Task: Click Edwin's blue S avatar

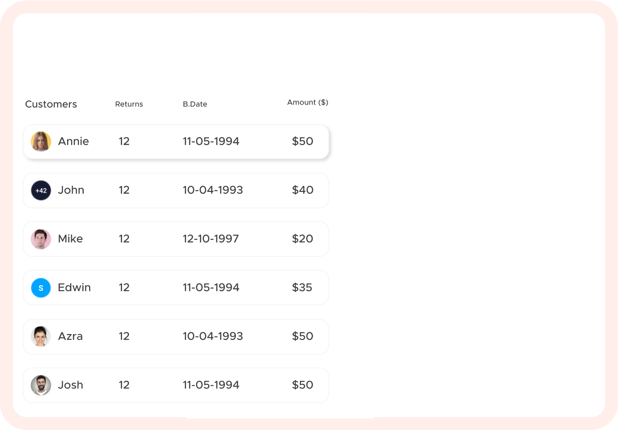Action: click(41, 288)
